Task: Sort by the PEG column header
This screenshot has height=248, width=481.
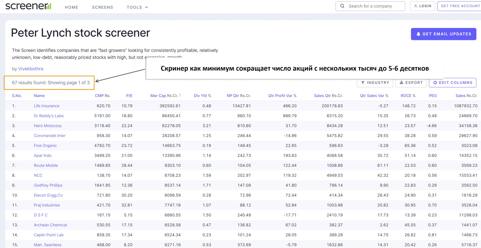Action: coord(432,96)
